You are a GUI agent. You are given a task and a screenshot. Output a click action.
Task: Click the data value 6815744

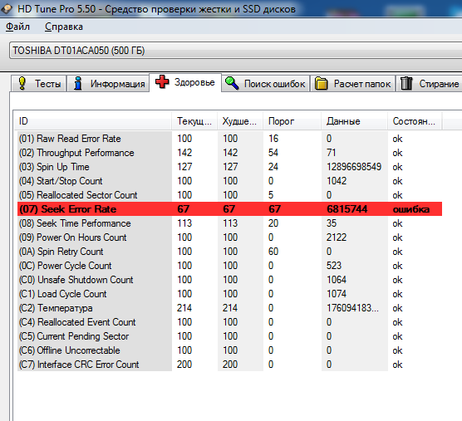pyautogui.click(x=347, y=209)
